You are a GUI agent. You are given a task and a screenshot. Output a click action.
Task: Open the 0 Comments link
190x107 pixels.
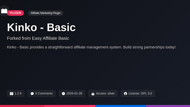pyautogui.click(x=44, y=93)
